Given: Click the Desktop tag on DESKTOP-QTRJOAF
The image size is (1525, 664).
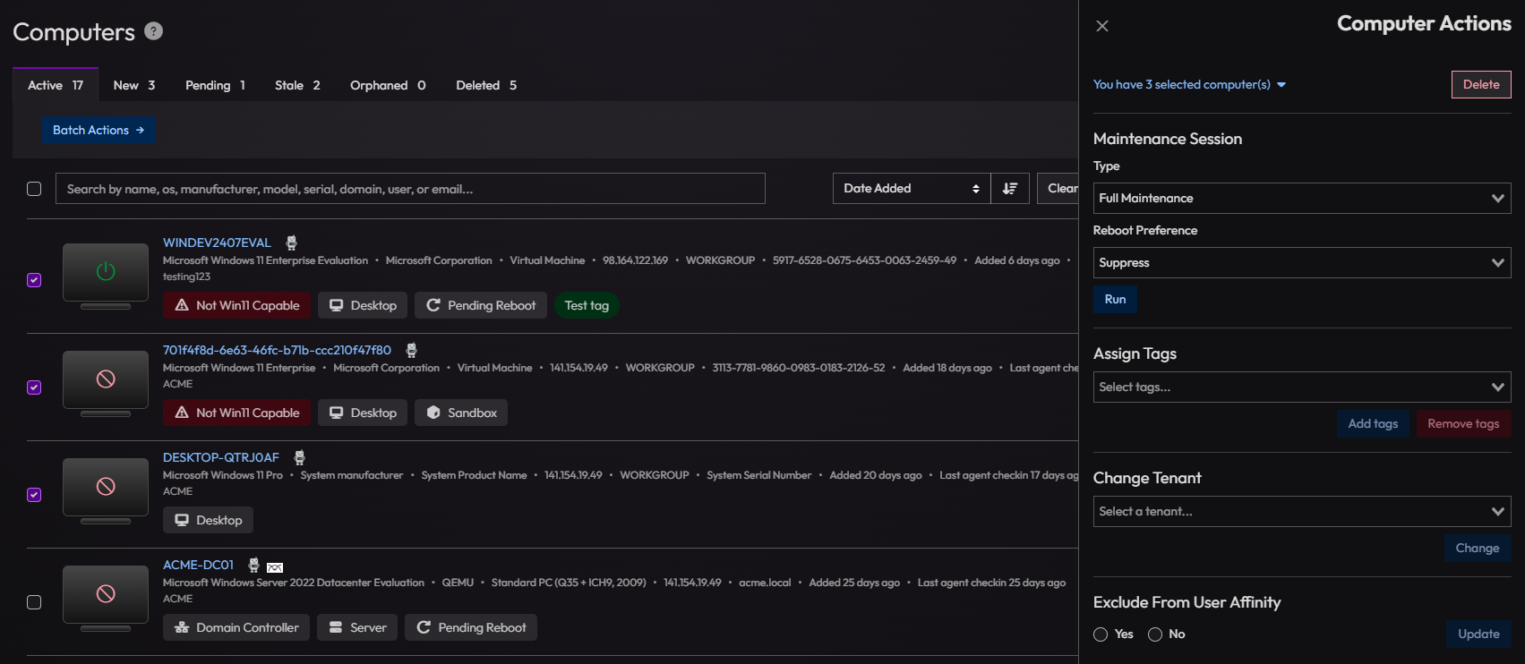Looking at the screenshot, I should [208, 520].
